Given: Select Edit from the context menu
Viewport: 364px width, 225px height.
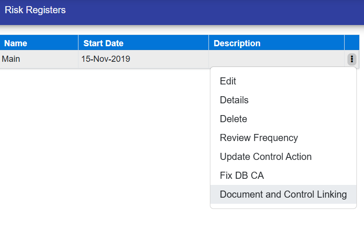Looking at the screenshot, I should click(x=228, y=81).
